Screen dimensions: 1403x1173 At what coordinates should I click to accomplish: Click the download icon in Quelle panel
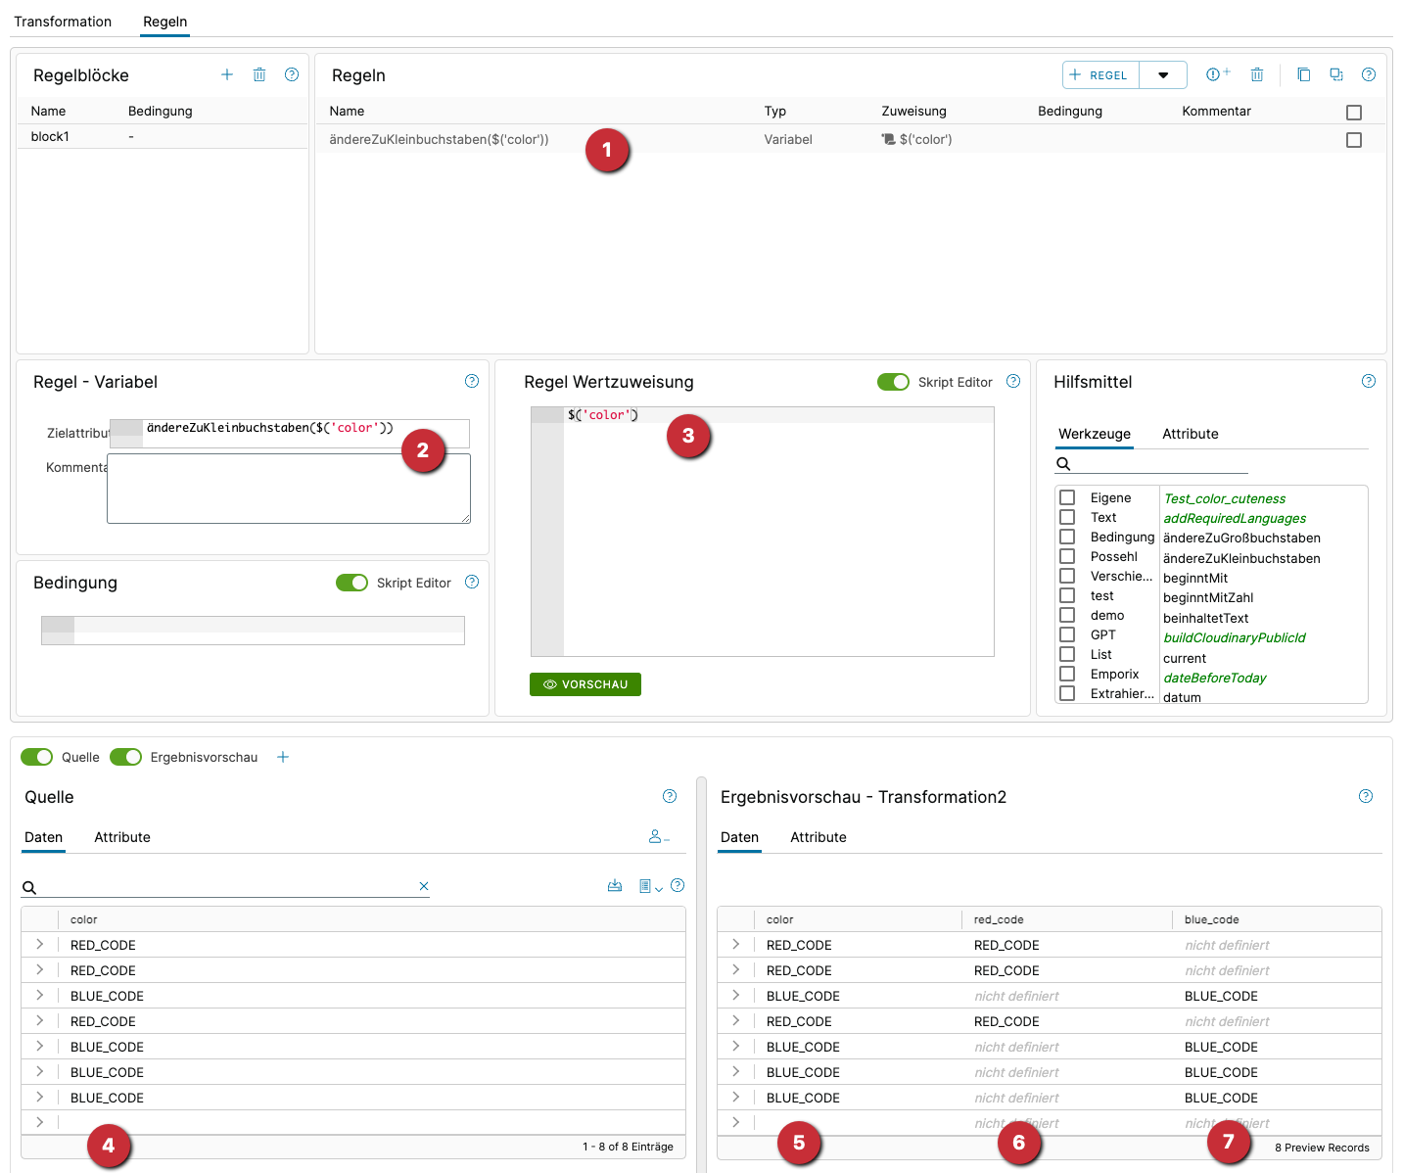615,886
